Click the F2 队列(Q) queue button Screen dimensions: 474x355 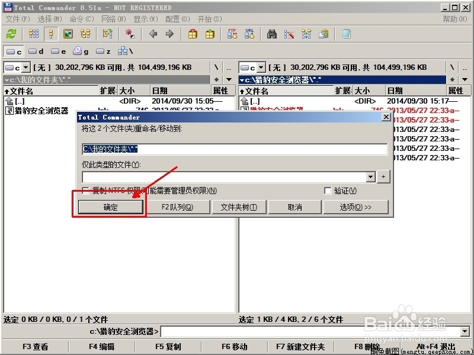[177, 207]
